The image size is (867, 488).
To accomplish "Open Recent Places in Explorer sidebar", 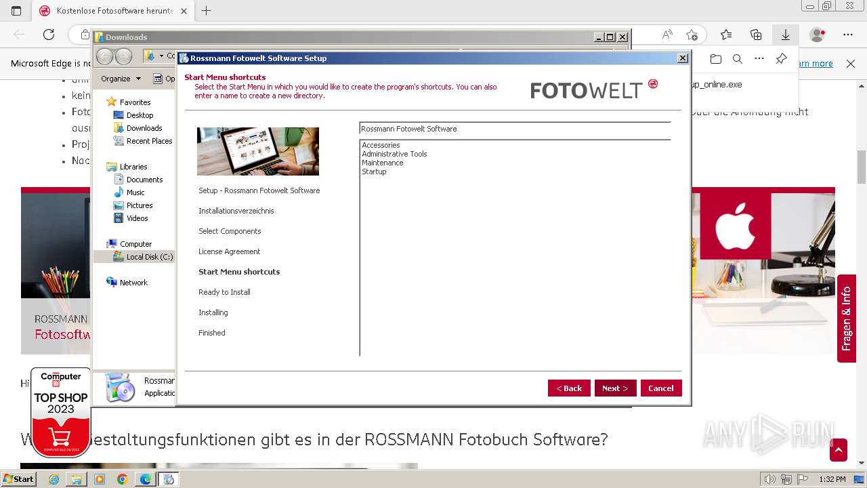I will pyautogui.click(x=149, y=141).
